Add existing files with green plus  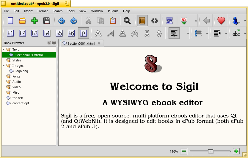(x=34, y=21)
